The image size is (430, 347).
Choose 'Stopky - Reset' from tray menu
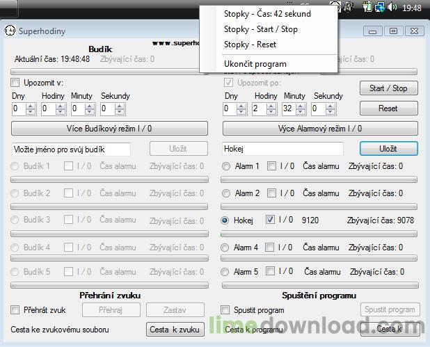250,45
